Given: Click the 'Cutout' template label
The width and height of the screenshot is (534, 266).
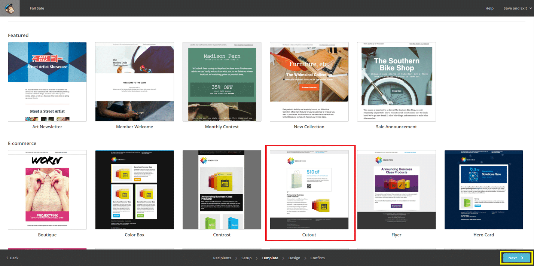Looking at the screenshot, I should pyautogui.click(x=309, y=235).
